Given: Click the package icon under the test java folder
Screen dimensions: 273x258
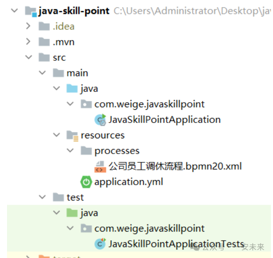Looking at the screenshot, I should [x=86, y=228].
